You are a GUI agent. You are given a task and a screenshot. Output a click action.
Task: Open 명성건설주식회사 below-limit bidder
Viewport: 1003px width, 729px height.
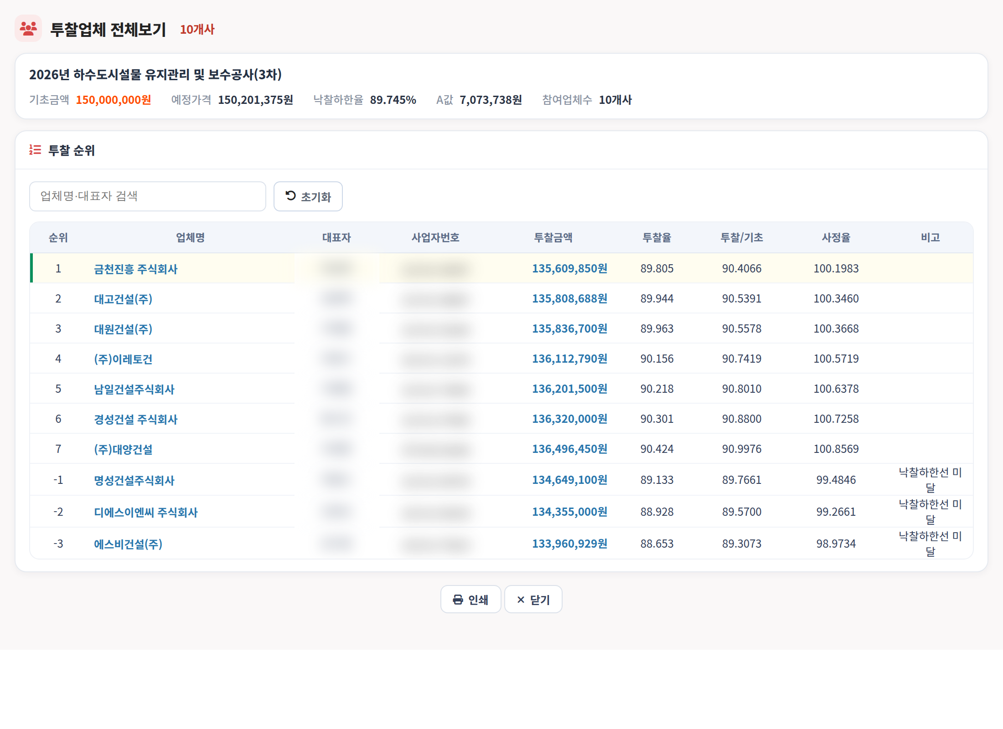[x=134, y=480]
